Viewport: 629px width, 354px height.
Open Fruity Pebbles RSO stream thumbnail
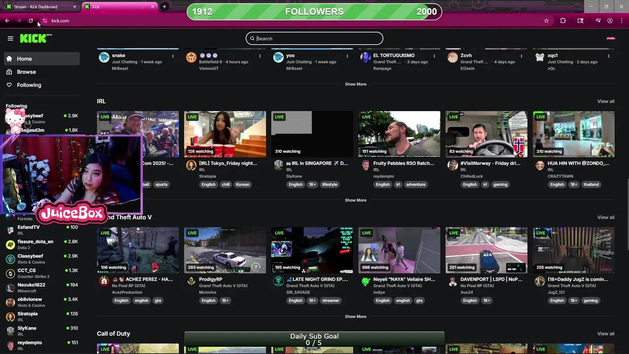click(399, 134)
